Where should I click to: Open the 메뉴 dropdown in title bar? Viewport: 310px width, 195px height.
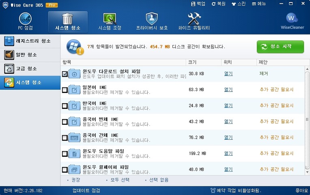[x=258, y=4]
